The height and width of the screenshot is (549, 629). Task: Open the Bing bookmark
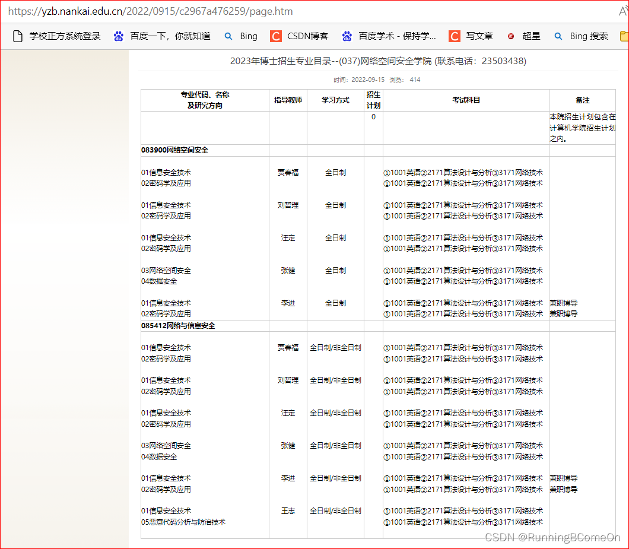click(241, 36)
